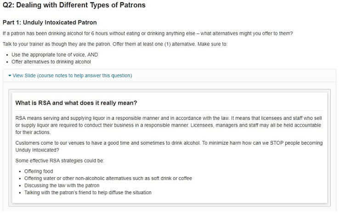Open View Slide course notes link
Screen dimensions: 340x213
[72, 76]
